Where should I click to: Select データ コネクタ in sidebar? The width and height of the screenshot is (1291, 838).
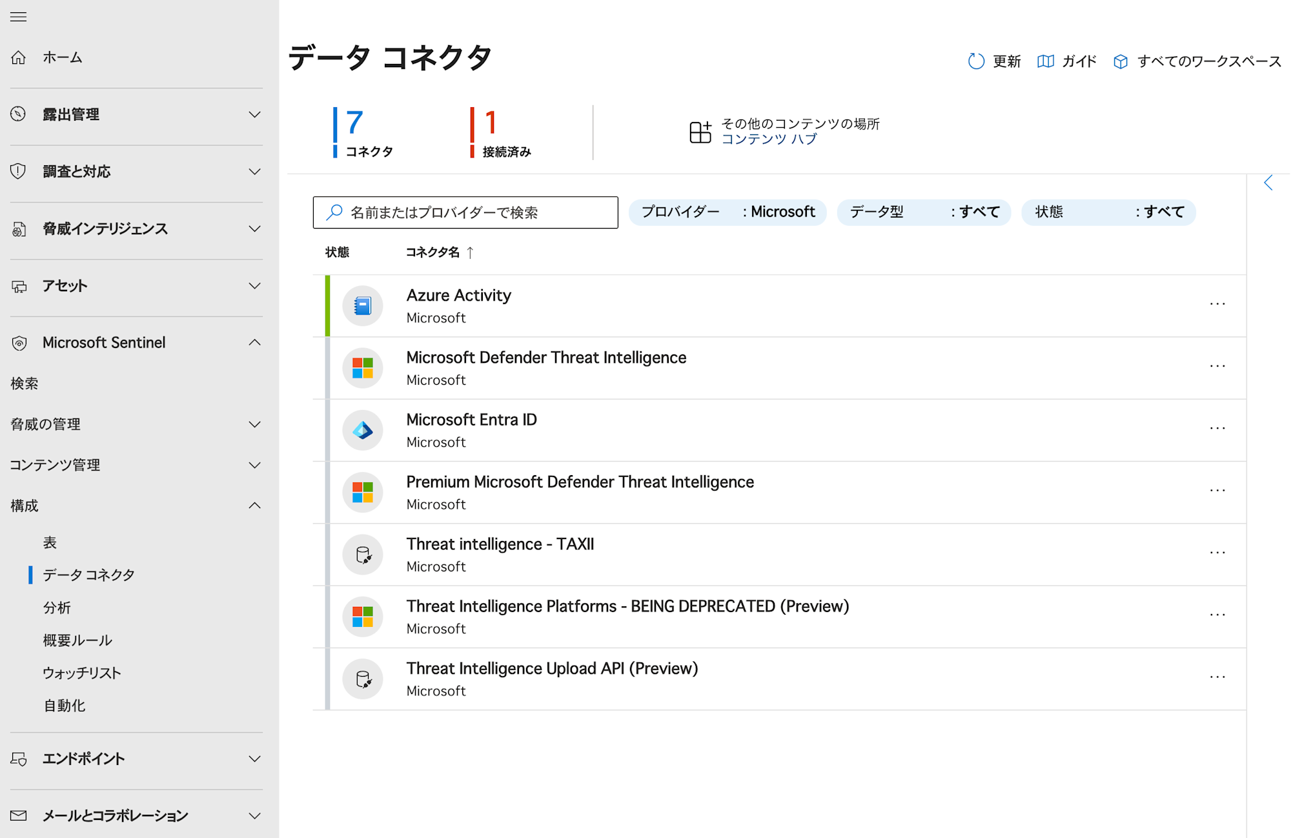88,575
